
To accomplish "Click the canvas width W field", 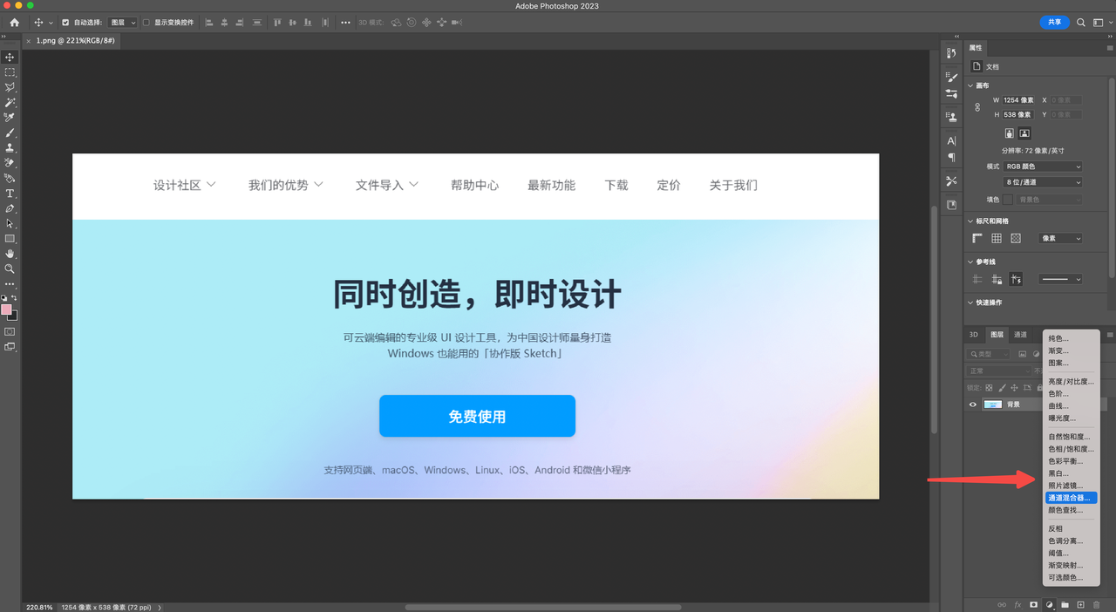I will click(1018, 100).
